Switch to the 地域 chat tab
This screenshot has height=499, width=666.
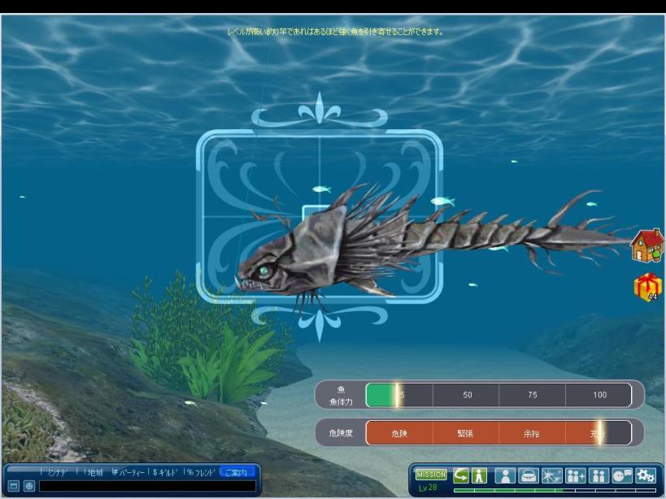95,471
